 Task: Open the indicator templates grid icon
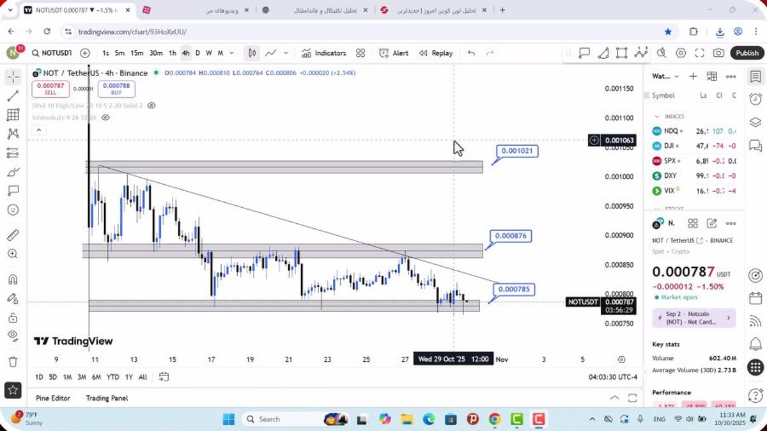[360, 53]
